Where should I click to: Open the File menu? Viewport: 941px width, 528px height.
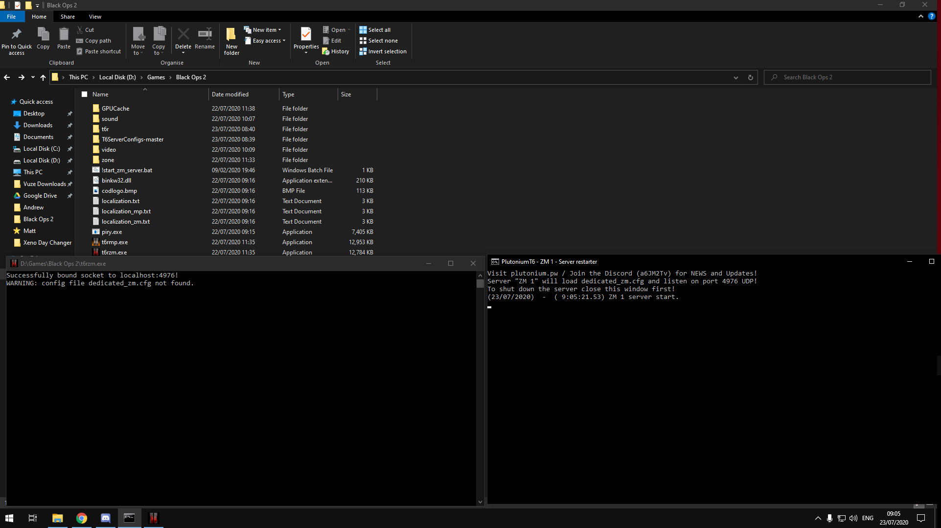[x=11, y=17]
